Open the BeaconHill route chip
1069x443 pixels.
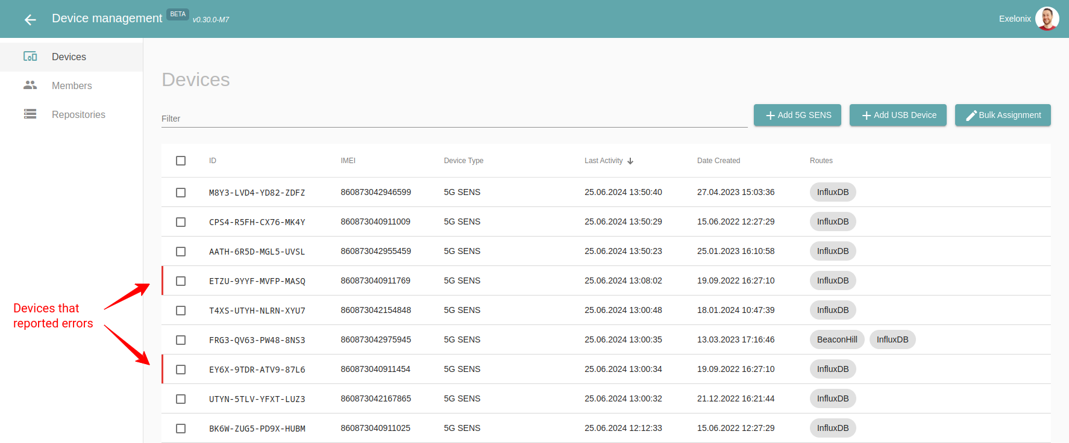pyautogui.click(x=837, y=339)
